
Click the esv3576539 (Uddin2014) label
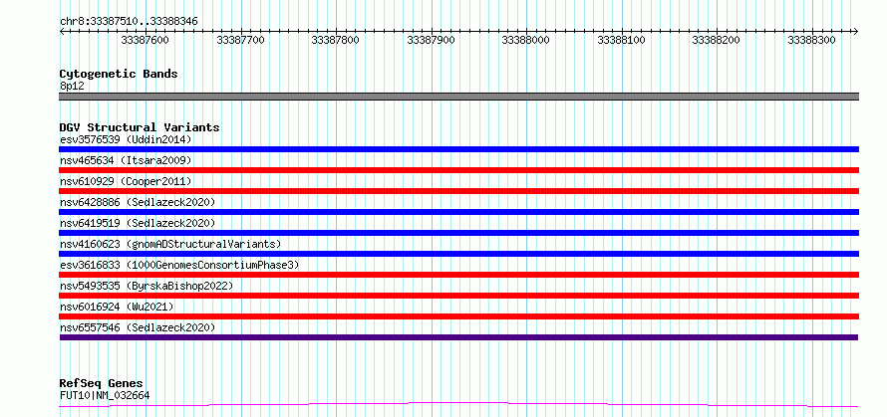(126, 139)
